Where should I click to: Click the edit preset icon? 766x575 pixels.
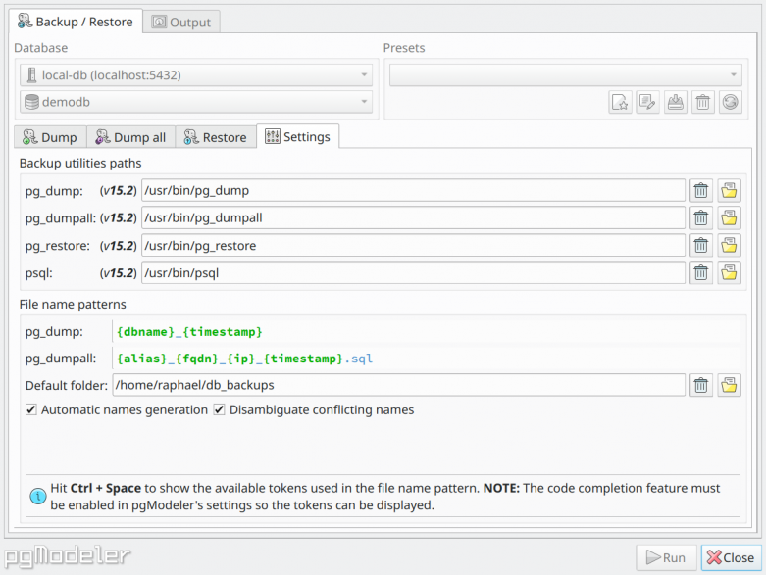coord(647,103)
